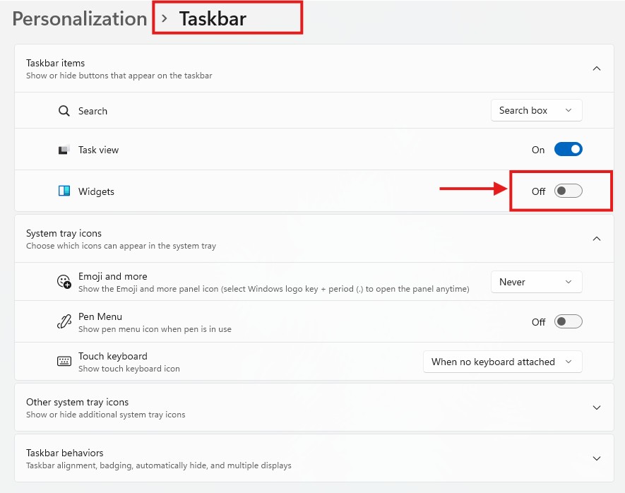Turn off the Task view toggle
The height and width of the screenshot is (493, 625).
(x=568, y=150)
